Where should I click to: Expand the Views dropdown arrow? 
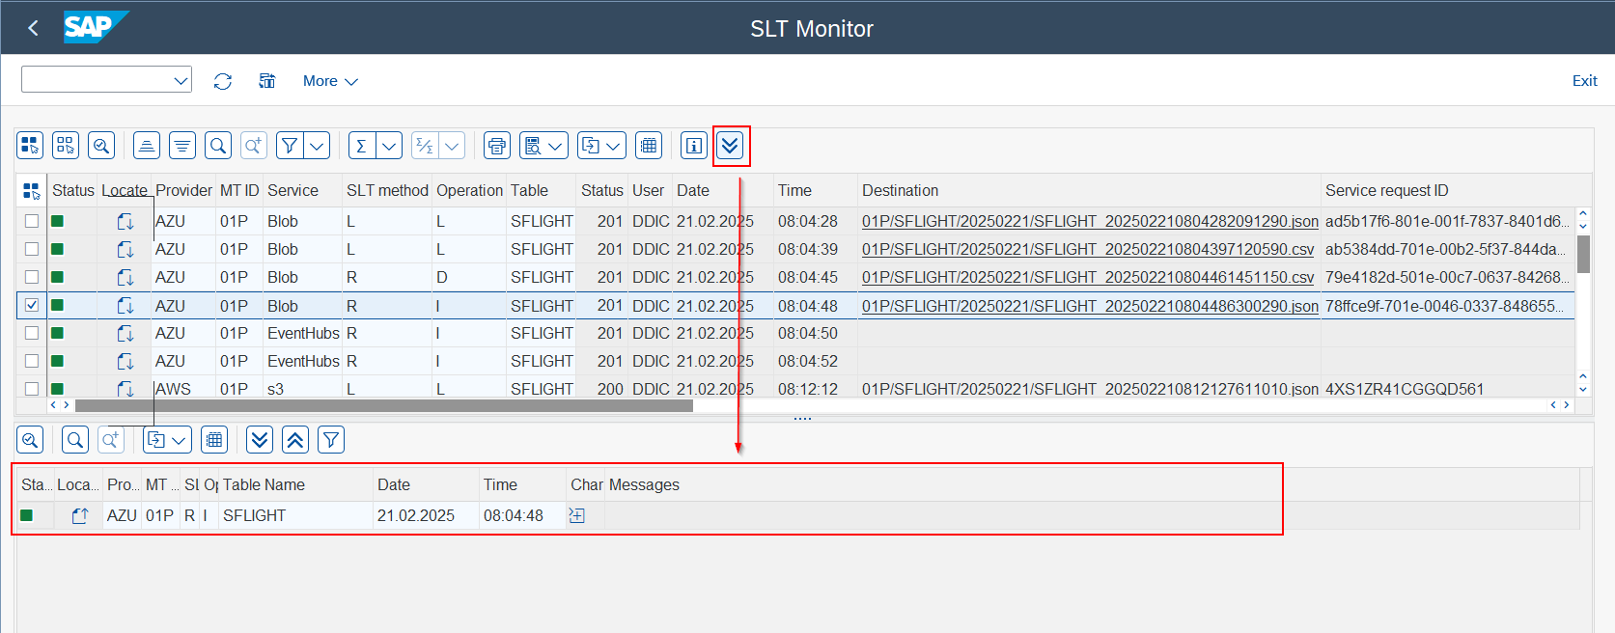pyautogui.click(x=556, y=146)
